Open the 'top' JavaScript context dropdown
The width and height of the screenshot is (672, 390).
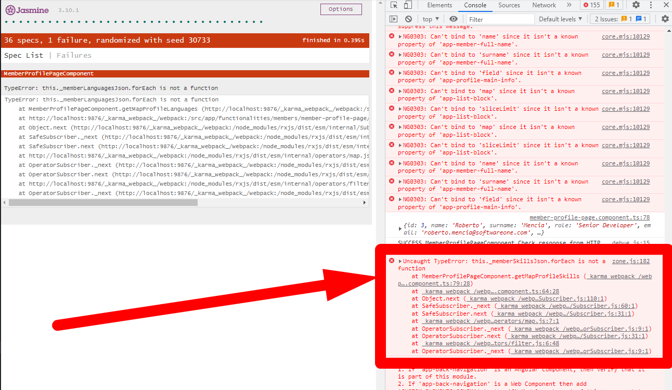[x=431, y=19]
